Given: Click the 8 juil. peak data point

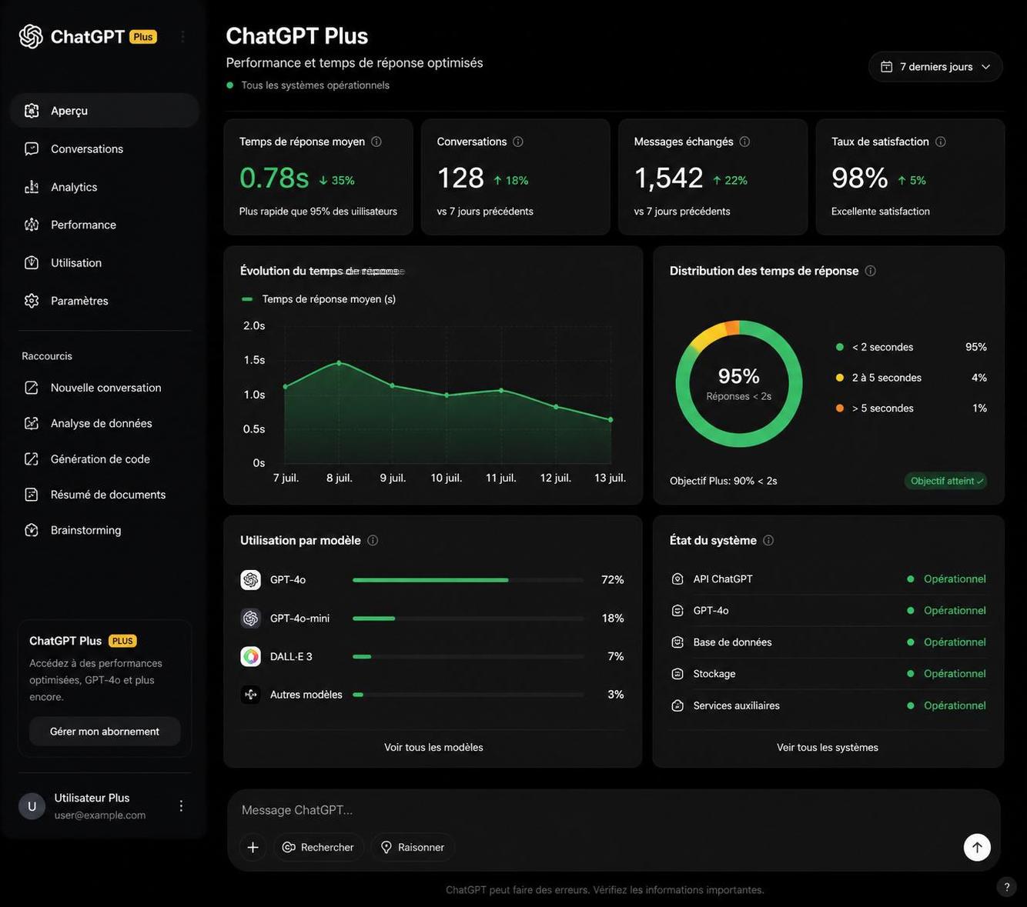Looking at the screenshot, I should point(339,363).
